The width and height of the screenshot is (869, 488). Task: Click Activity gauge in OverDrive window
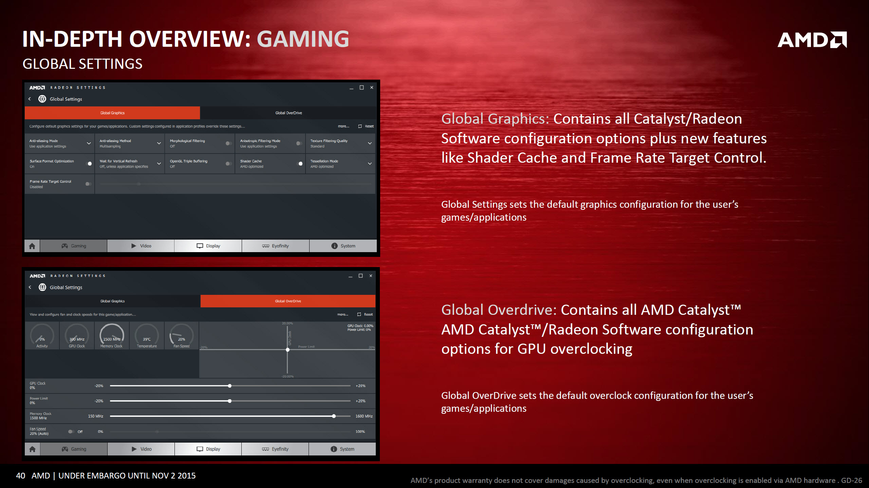tap(42, 335)
